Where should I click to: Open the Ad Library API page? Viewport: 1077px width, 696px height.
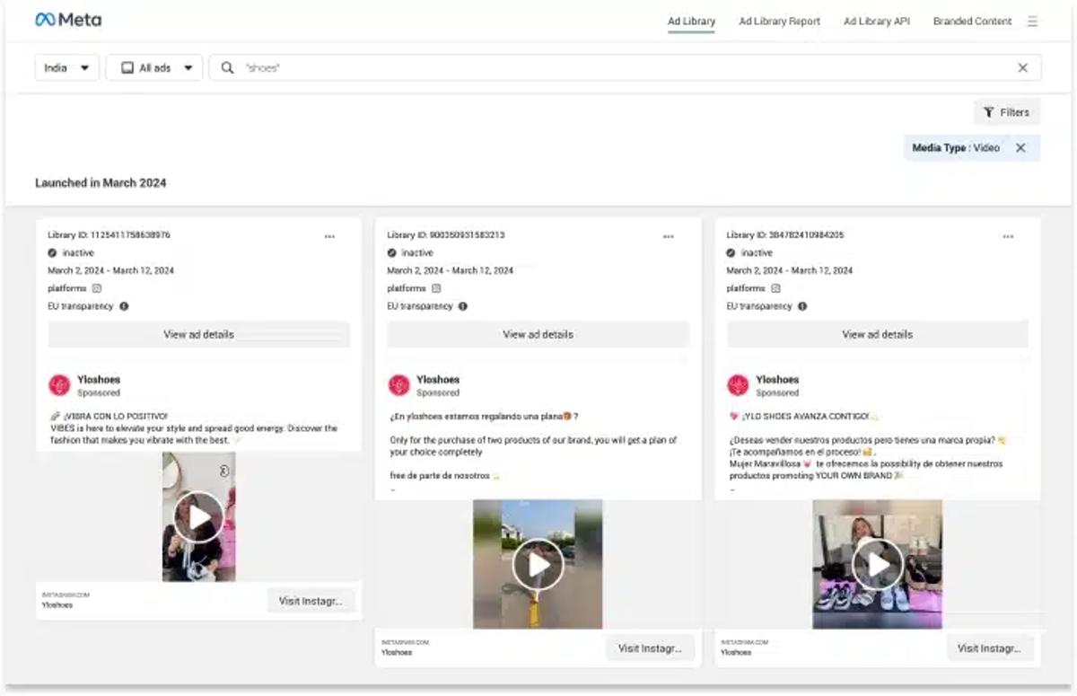click(875, 21)
